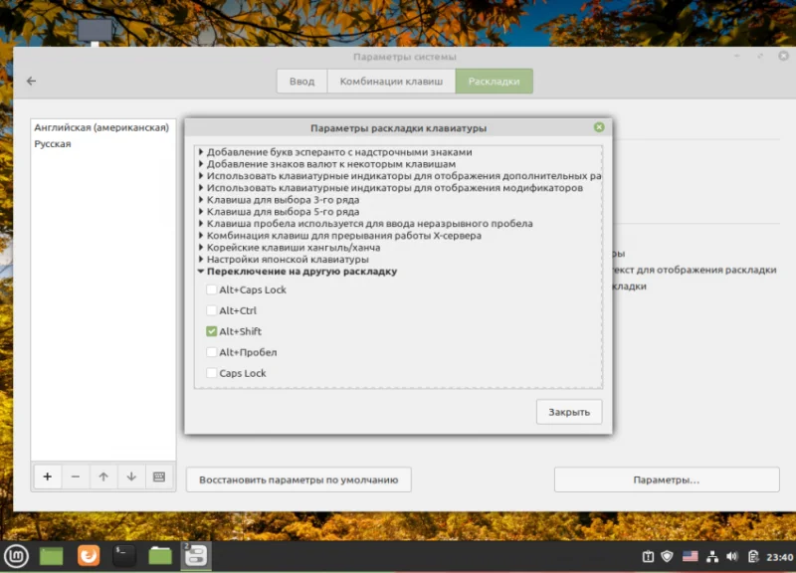
Task: Select the Раскладки tab
Action: pos(494,82)
